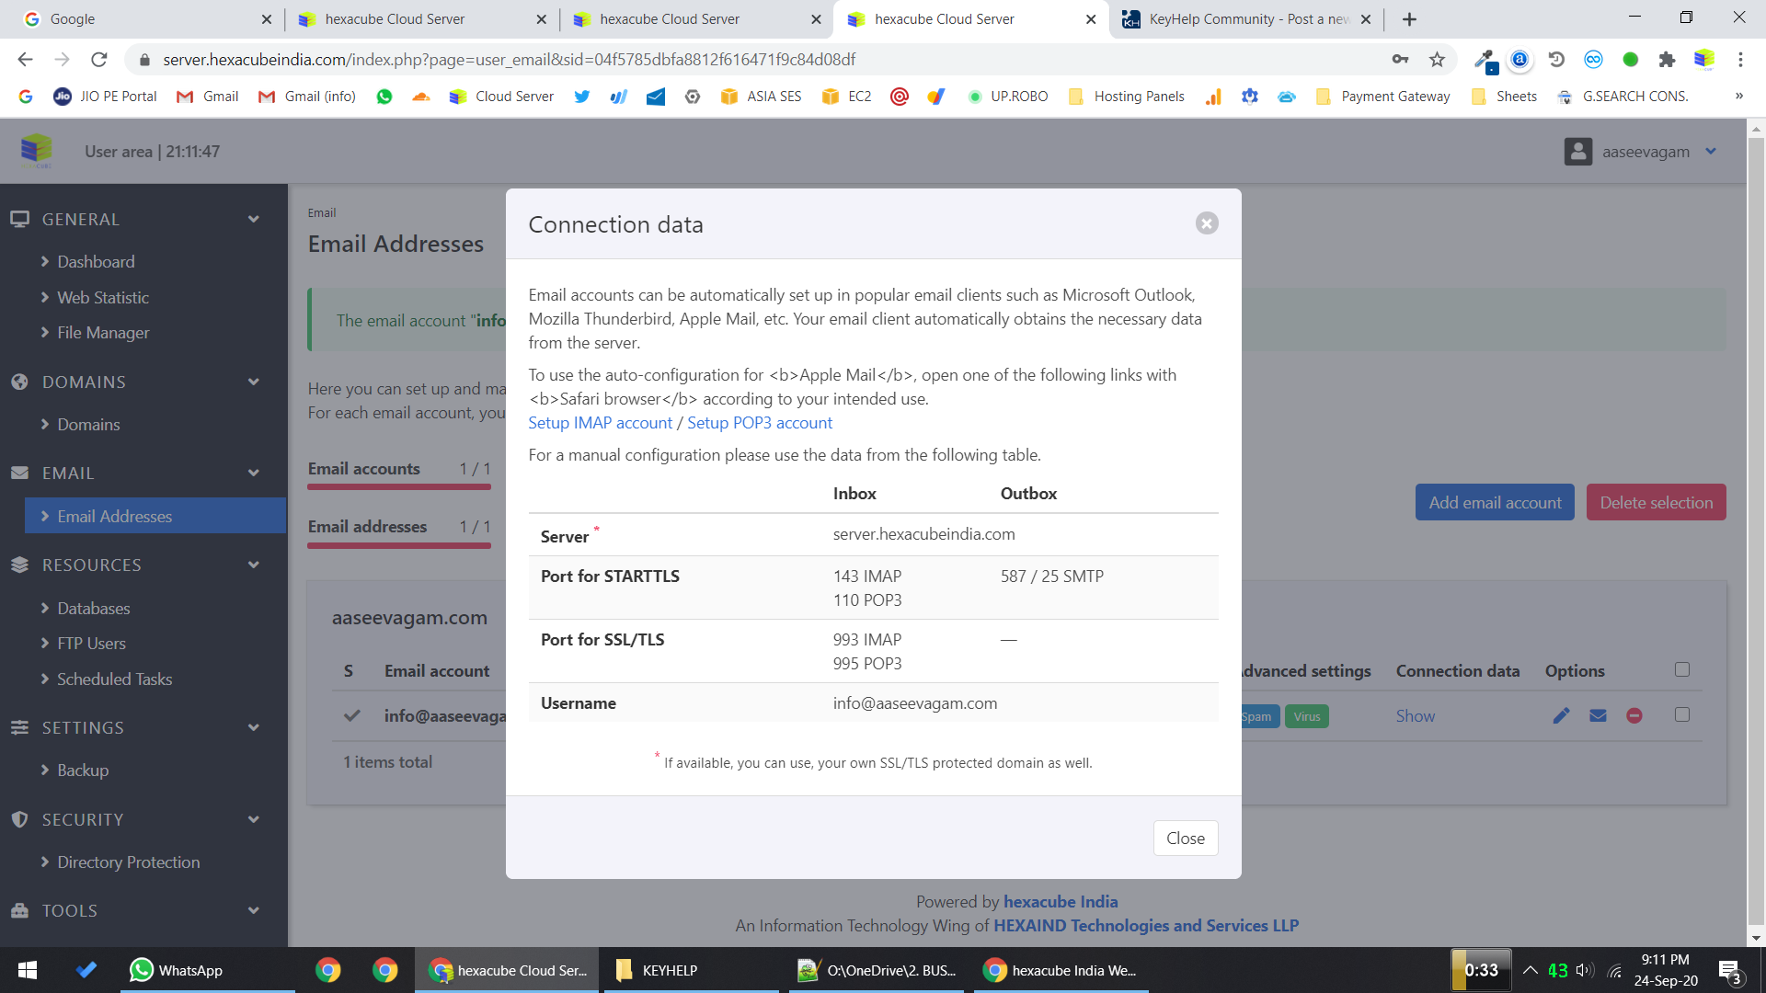Image resolution: width=1766 pixels, height=993 pixels.
Task: Open the aaseevagam user dropdown arrow
Action: (1711, 152)
